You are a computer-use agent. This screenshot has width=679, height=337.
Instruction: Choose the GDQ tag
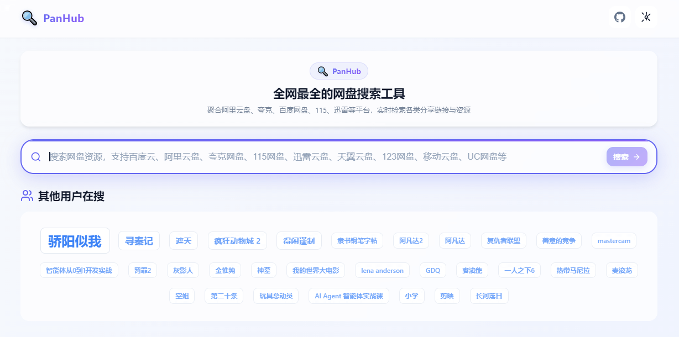coord(433,271)
